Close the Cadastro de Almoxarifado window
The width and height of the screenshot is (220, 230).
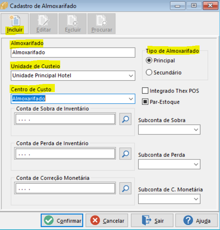click(x=210, y=6)
